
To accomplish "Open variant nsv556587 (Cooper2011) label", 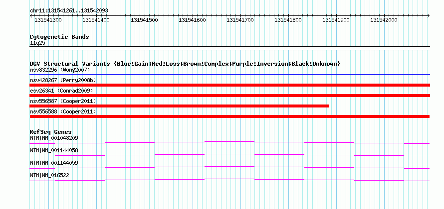I will pyautogui.click(x=63, y=101).
